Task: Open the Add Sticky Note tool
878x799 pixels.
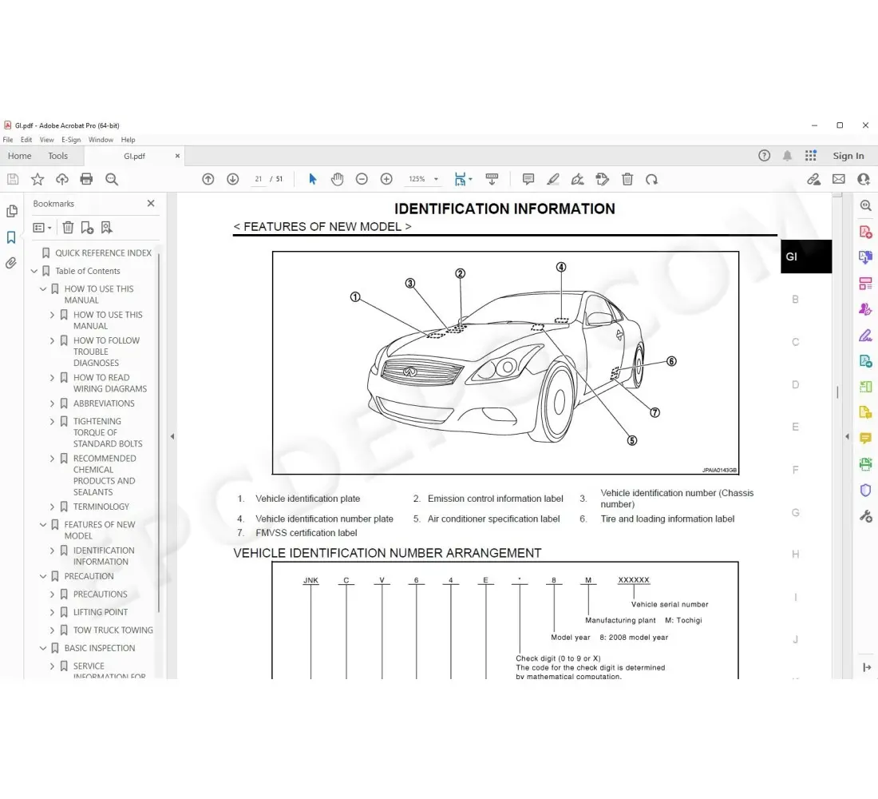Action: coord(528,179)
